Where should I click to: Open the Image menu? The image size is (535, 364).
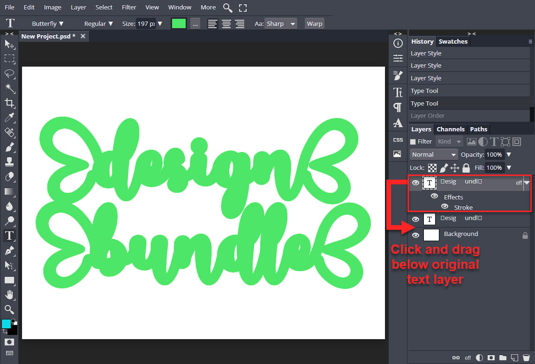point(53,7)
